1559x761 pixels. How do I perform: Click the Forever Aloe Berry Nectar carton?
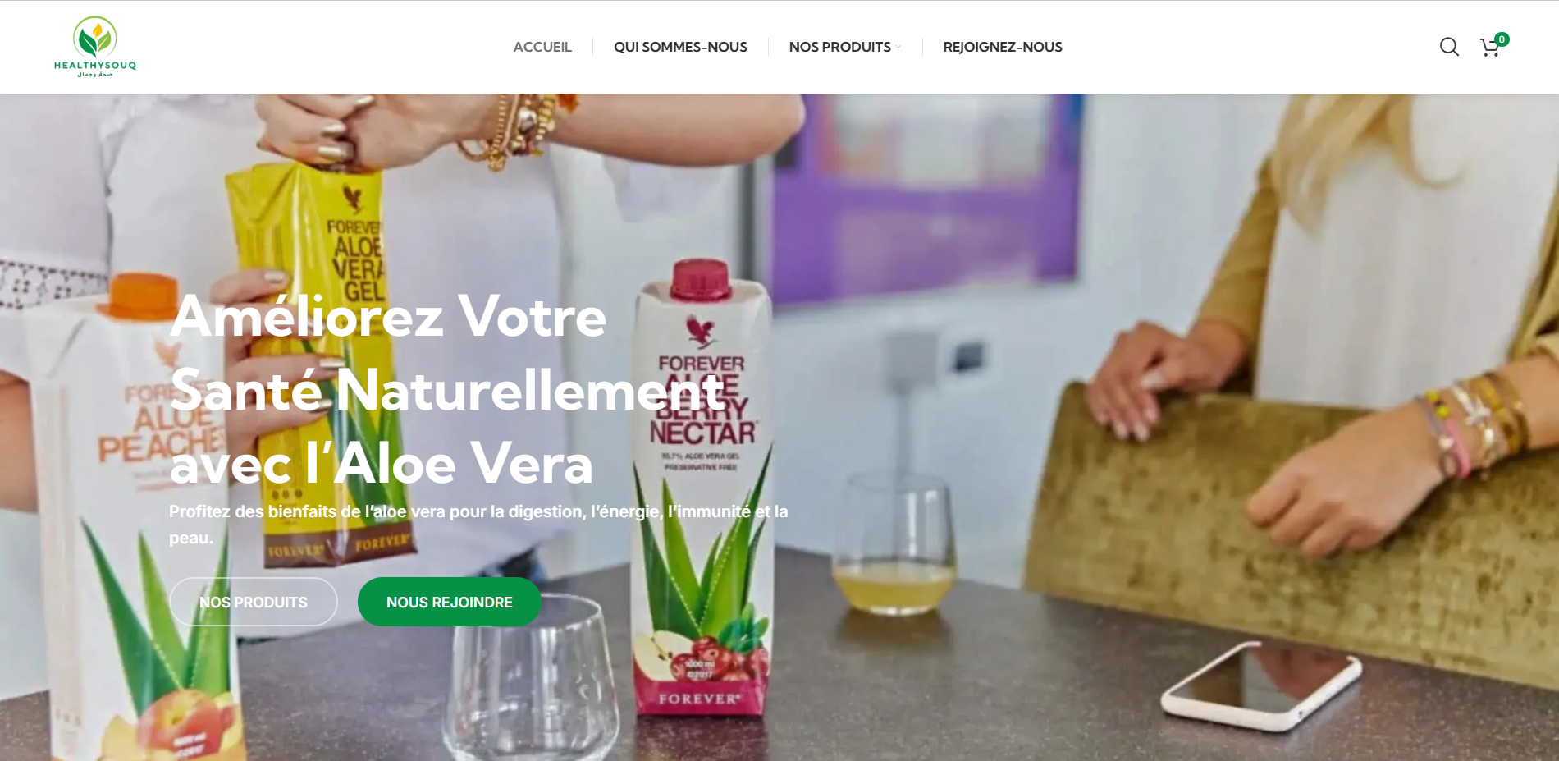coord(702,493)
